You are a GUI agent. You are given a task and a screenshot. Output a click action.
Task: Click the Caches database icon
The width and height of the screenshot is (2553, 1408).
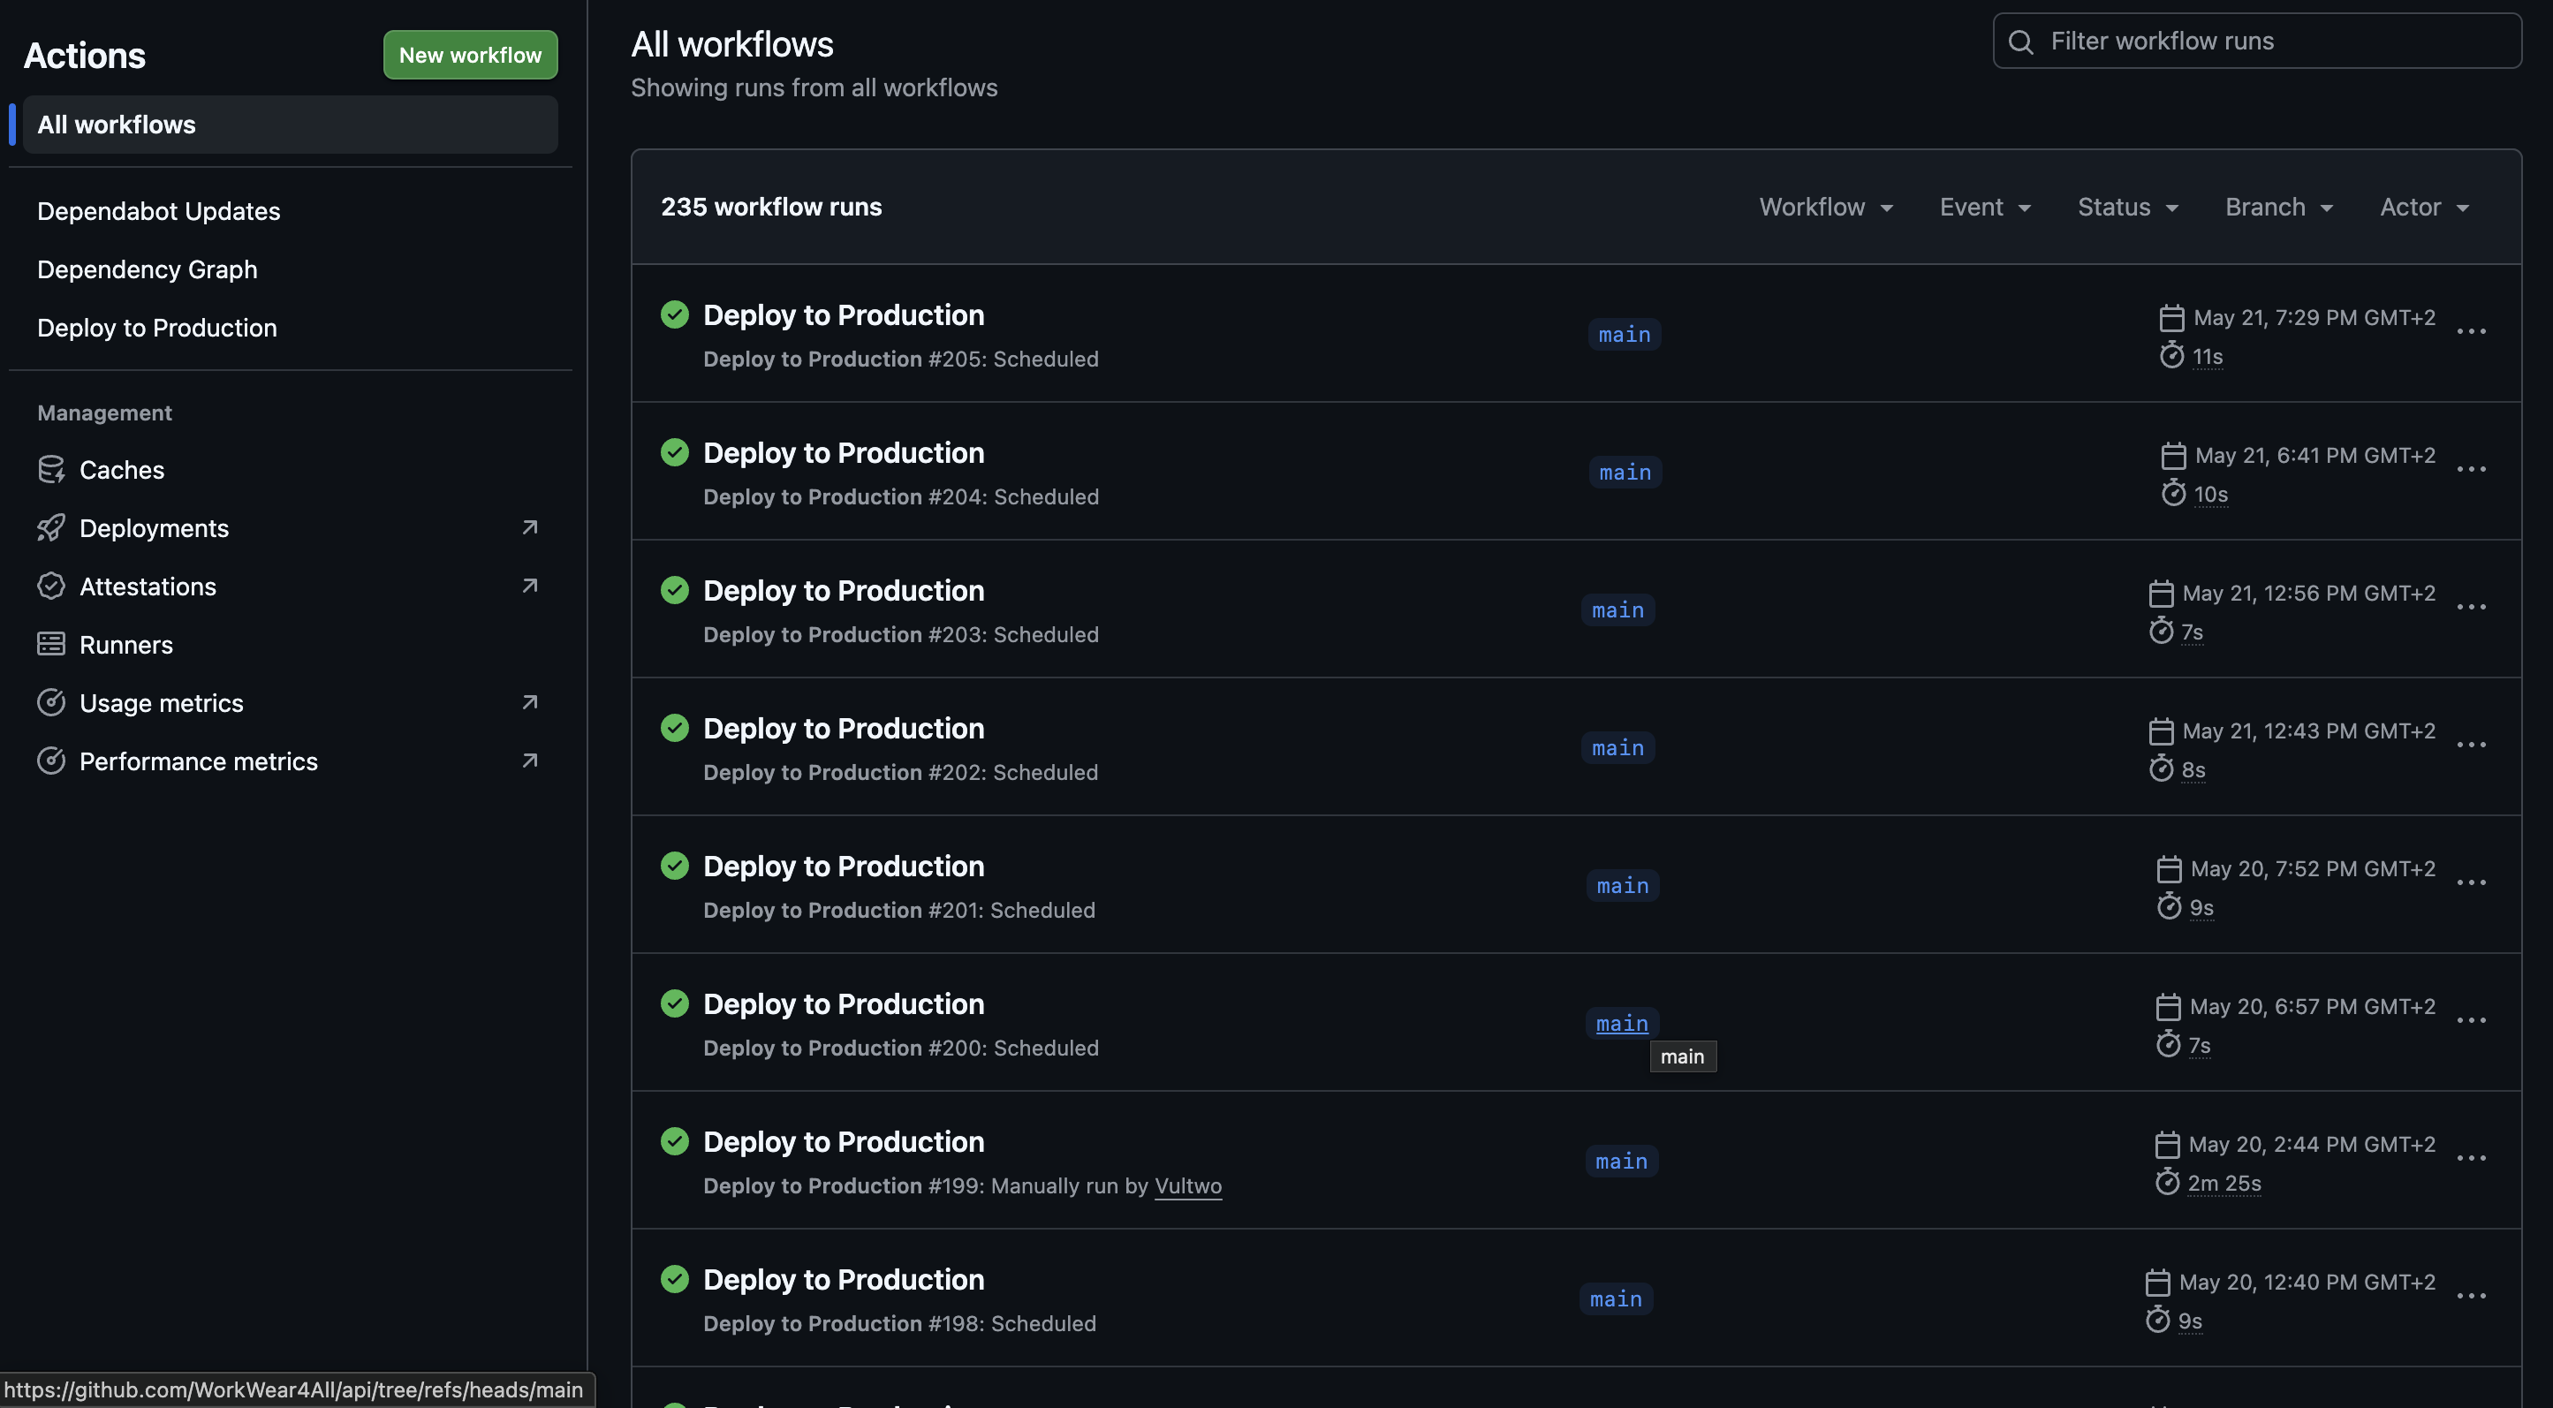50,470
